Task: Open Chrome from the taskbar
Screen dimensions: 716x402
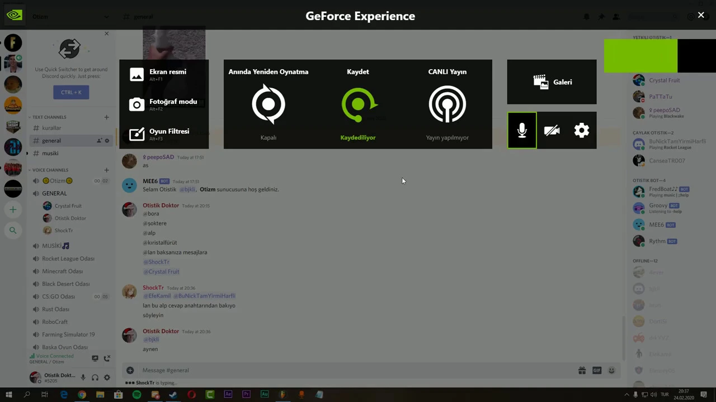Action: coord(82,395)
